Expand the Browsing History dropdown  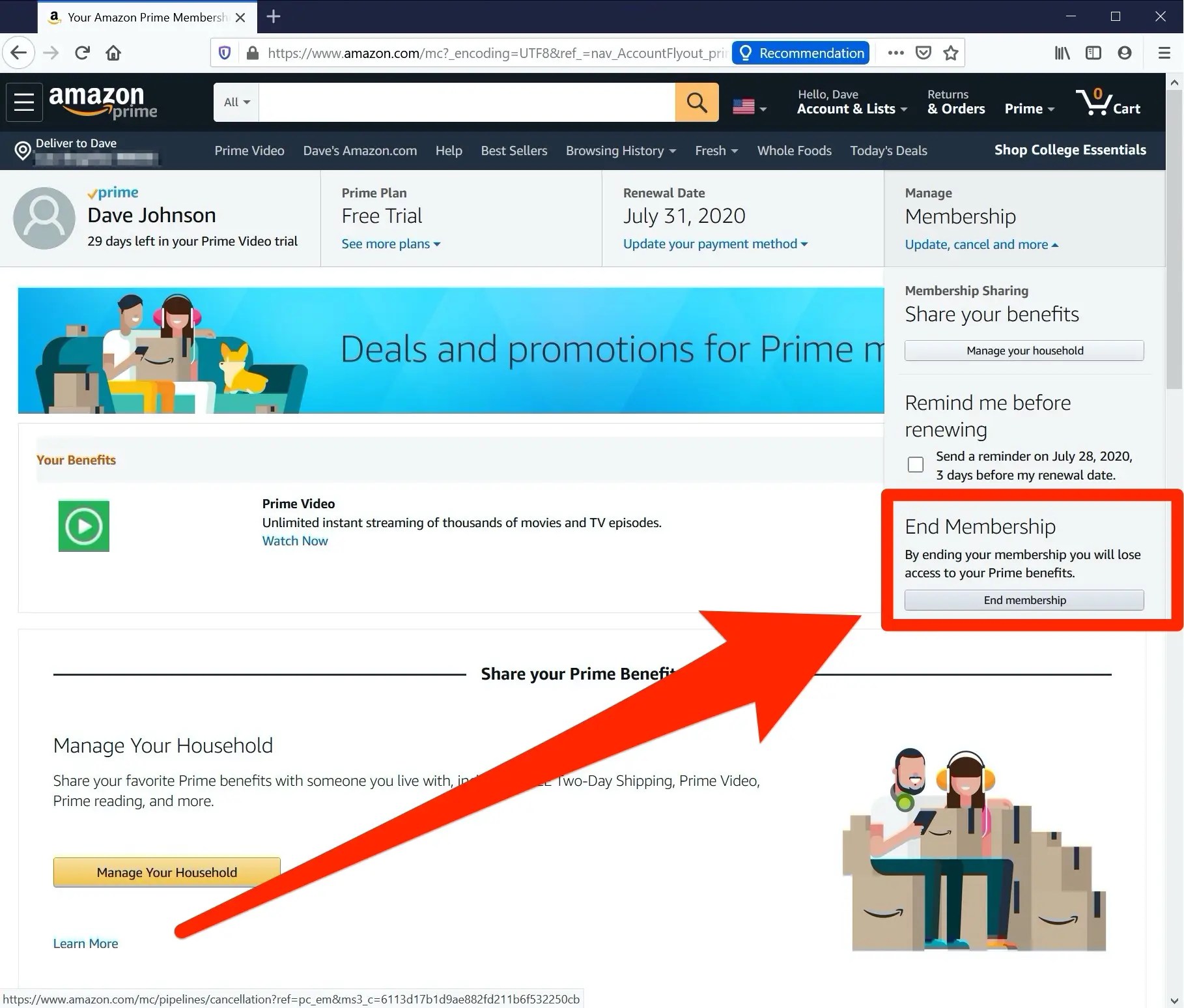621,151
